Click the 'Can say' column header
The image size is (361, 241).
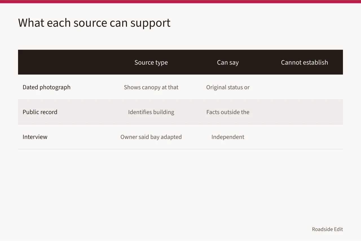pyautogui.click(x=228, y=62)
